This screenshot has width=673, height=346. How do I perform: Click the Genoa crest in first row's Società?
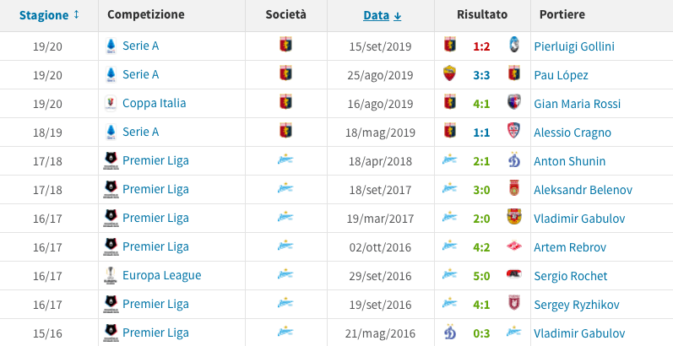286,46
